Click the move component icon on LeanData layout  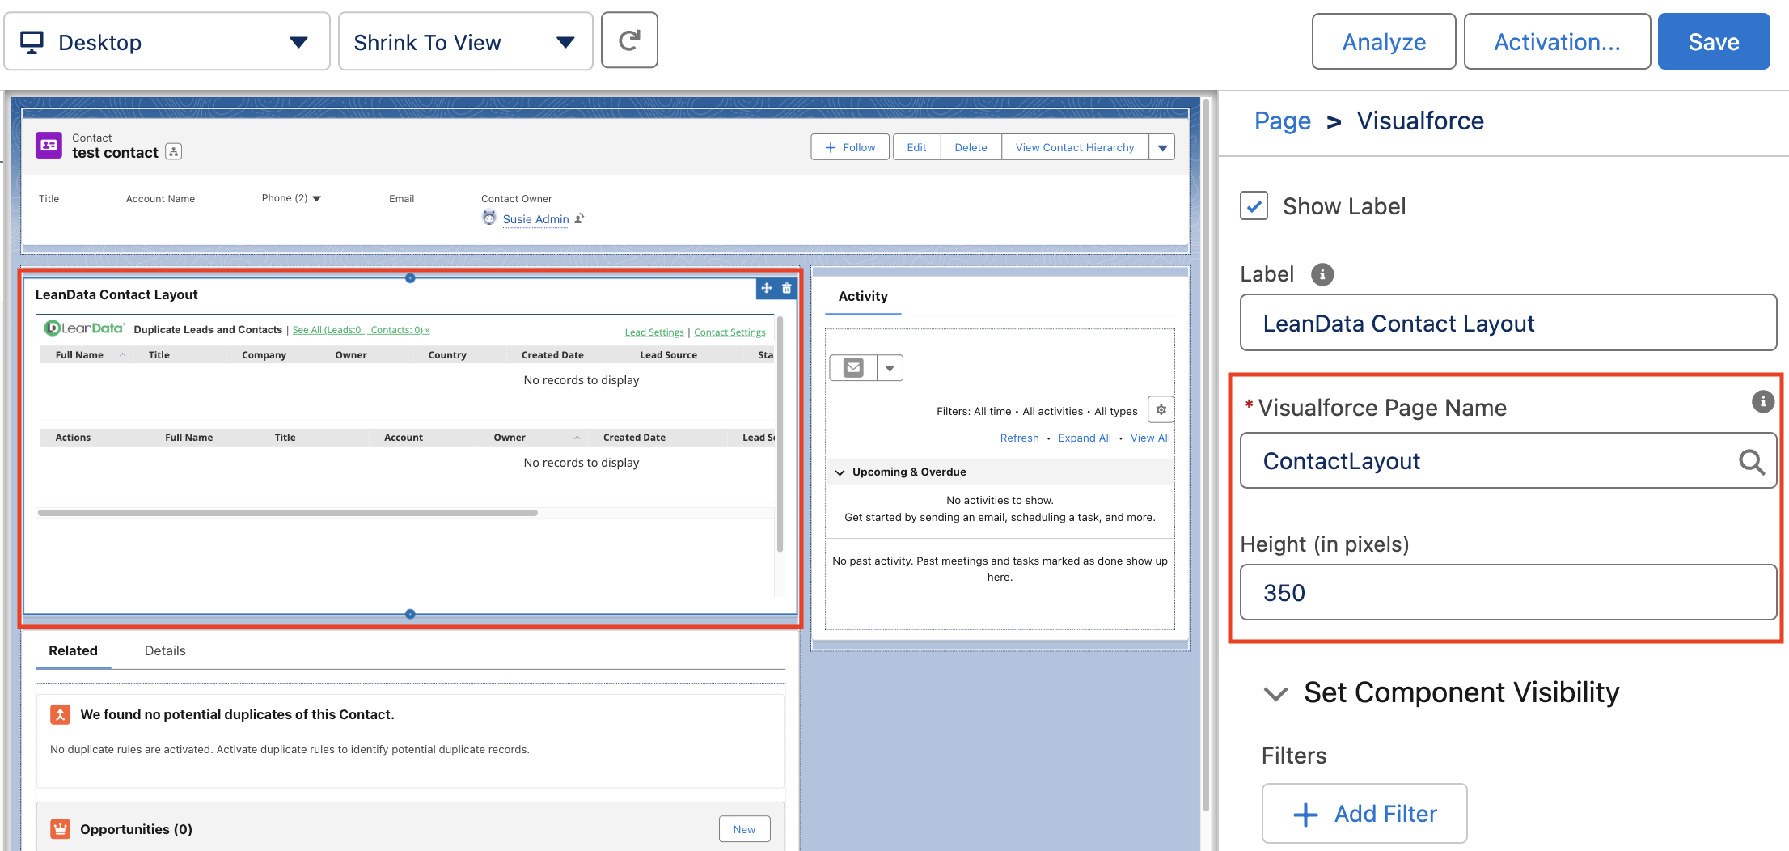[x=767, y=288]
